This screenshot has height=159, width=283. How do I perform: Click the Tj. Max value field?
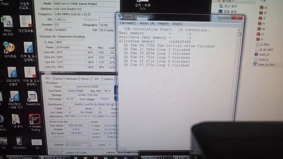click(x=70, y=42)
